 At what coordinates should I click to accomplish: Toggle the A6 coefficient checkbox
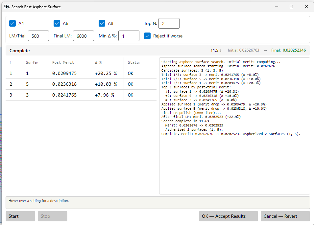(x=57, y=23)
